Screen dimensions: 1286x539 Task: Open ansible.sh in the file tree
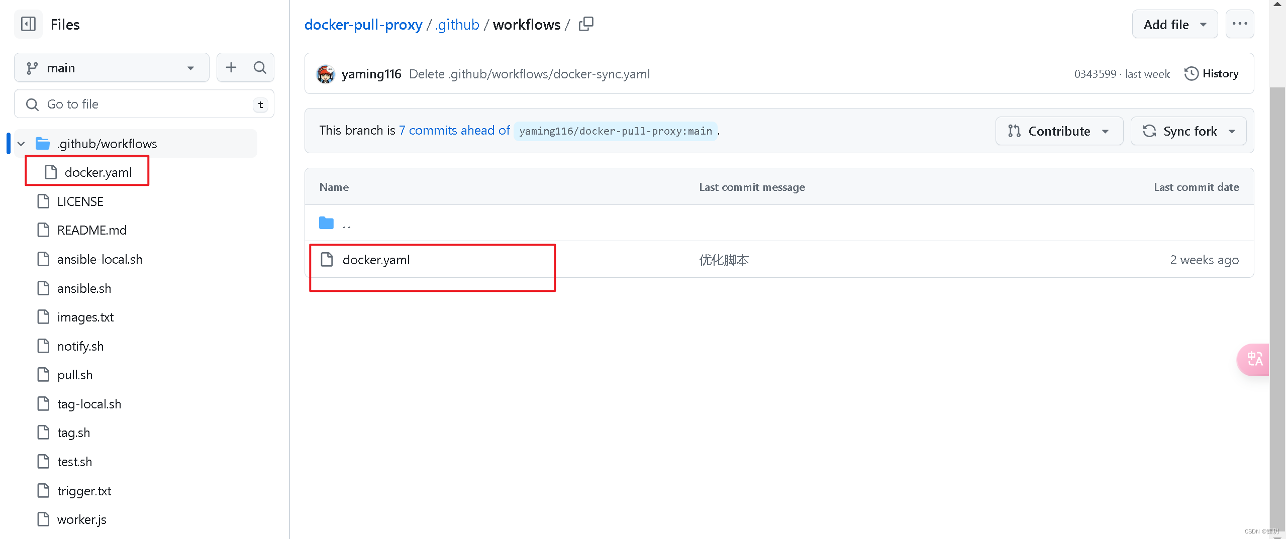pos(84,288)
